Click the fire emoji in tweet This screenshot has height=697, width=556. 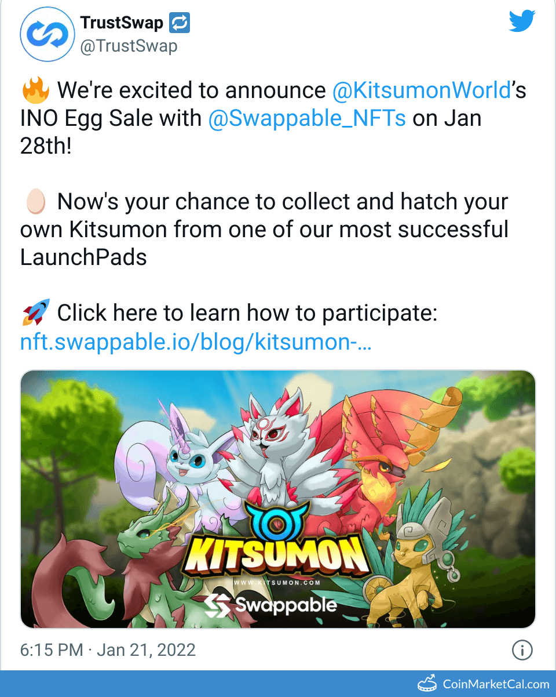(35, 90)
